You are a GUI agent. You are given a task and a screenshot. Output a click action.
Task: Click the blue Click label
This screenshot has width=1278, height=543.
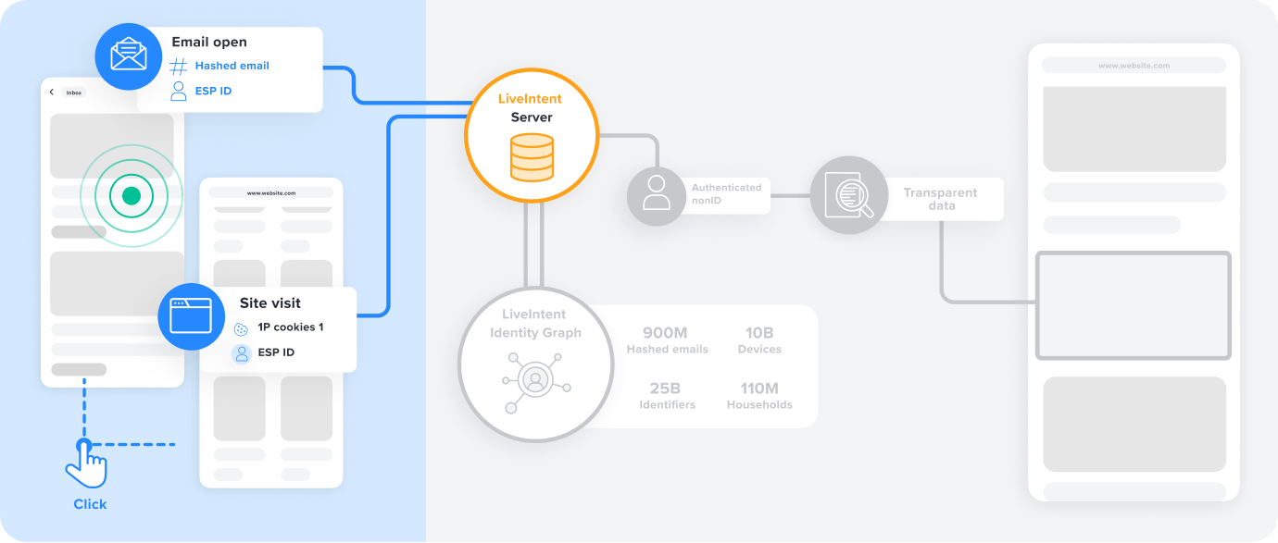point(90,505)
